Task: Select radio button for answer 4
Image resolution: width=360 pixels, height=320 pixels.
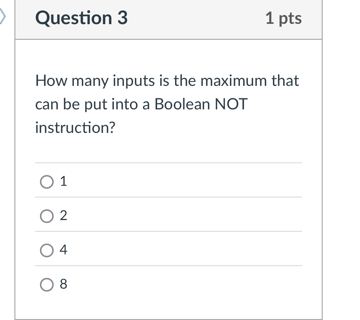Action: pos(46,250)
